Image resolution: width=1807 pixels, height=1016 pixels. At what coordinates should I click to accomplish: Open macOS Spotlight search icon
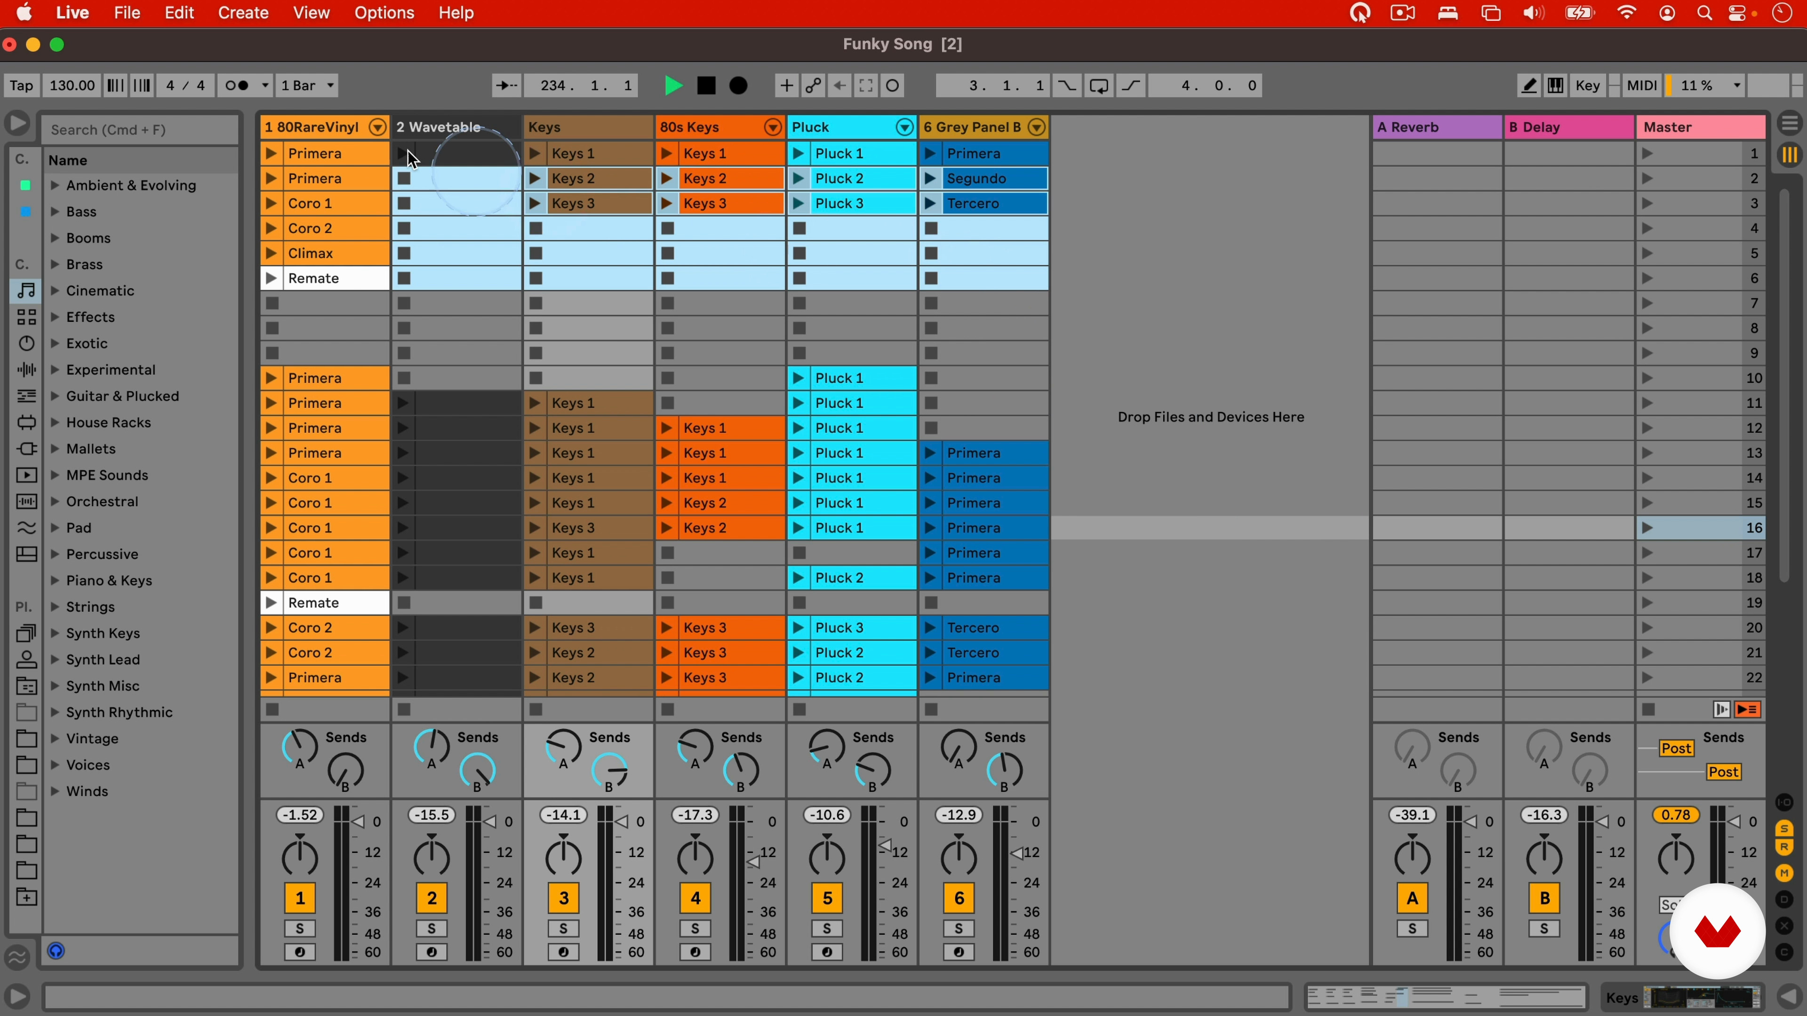[1704, 13]
